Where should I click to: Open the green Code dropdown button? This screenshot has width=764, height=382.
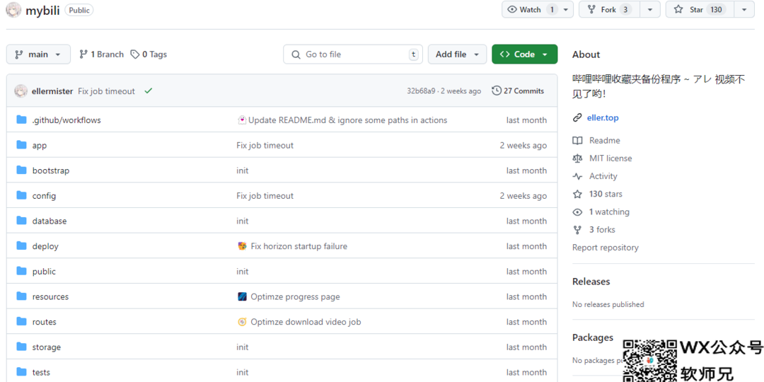point(524,54)
